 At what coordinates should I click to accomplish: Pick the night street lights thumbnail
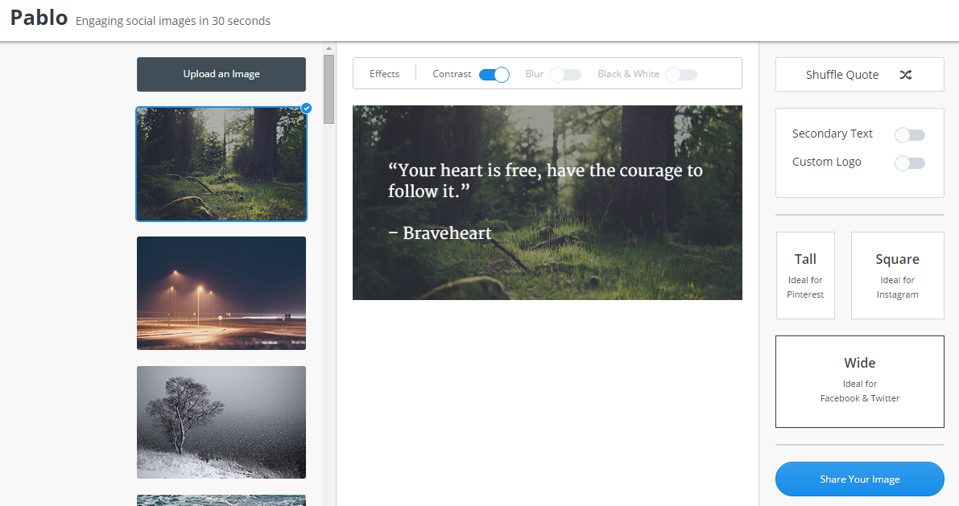point(221,294)
